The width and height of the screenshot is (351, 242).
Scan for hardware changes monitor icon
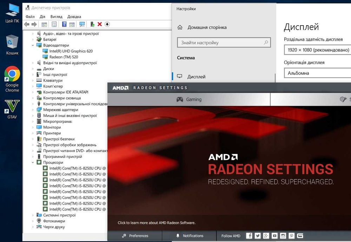pyautogui.click(x=82, y=24)
